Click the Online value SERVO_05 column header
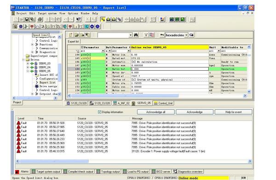This screenshot has height=180, width=276. pos(170,47)
